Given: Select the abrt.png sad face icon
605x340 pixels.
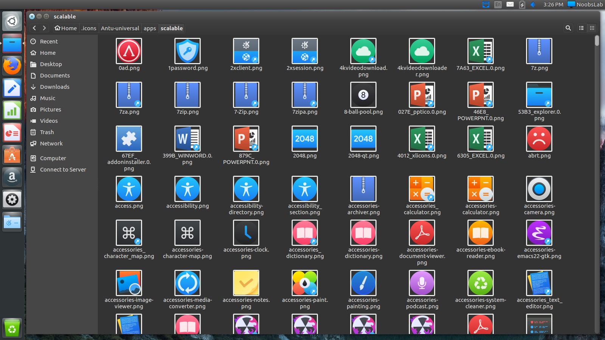Looking at the screenshot, I should click(539, 139).
